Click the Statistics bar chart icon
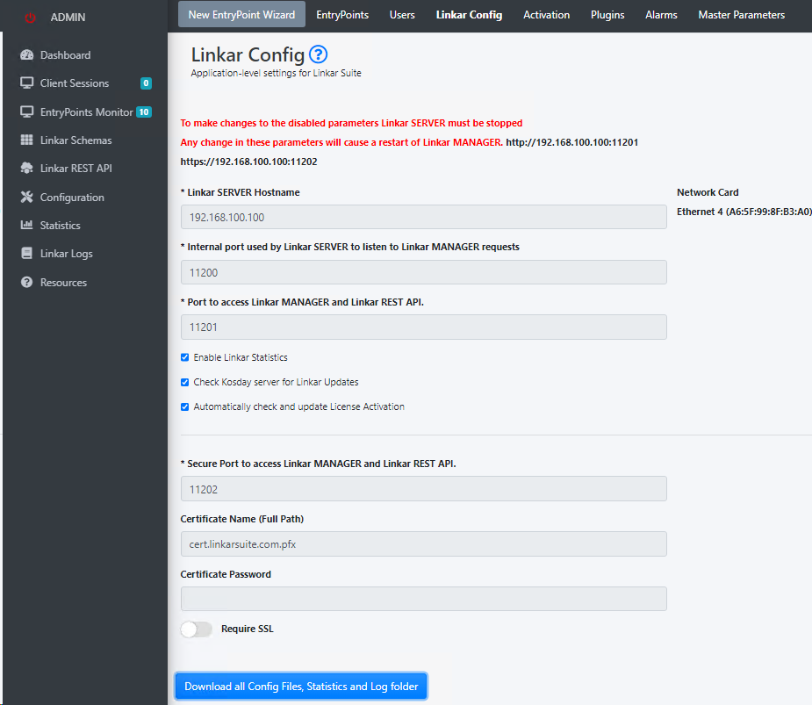This screenshot has height=705, width=812. (x=27, y=225)
